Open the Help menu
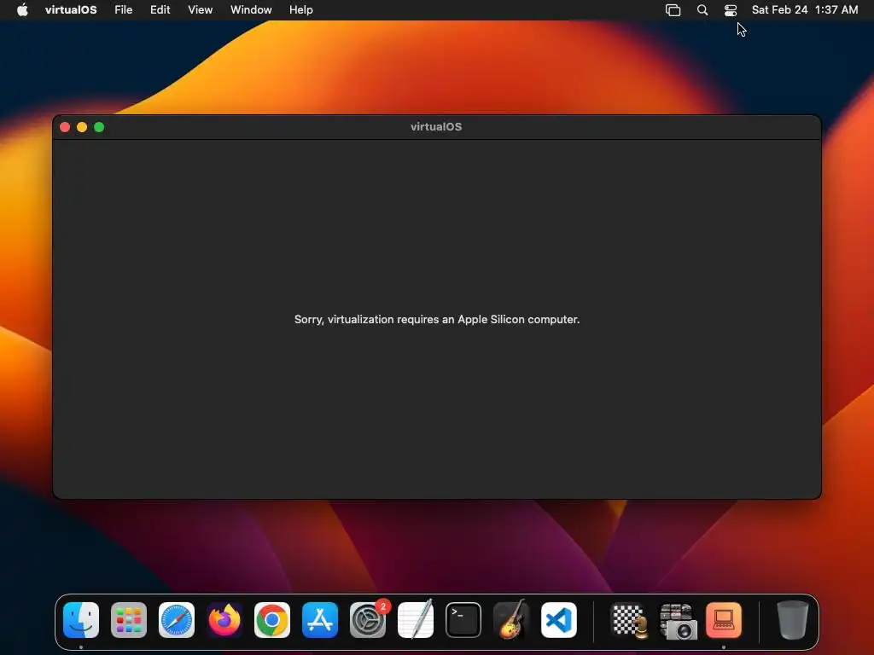 click(x=301, y=10)
